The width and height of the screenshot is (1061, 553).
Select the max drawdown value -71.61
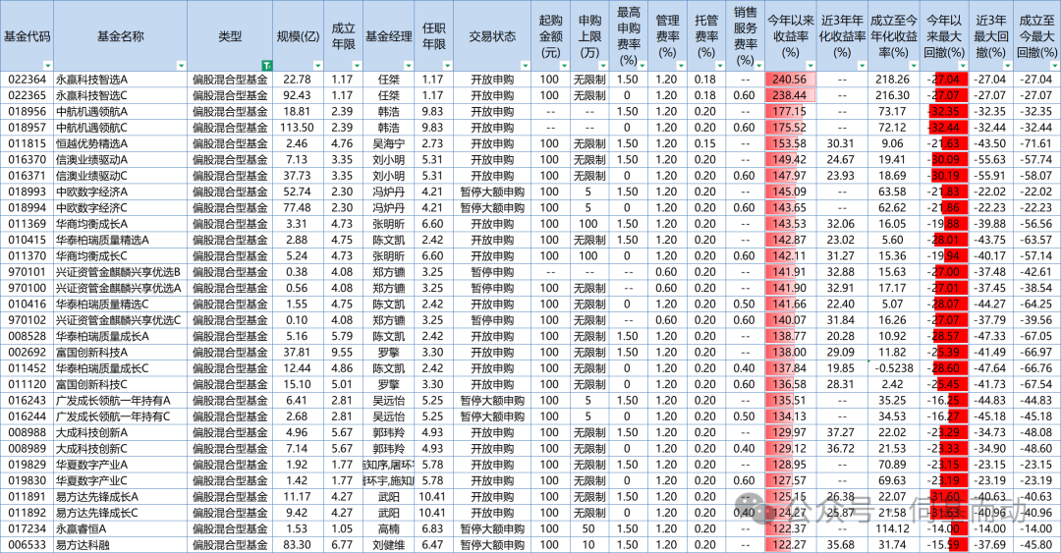pyautogui.click(x=1036, y=143)
